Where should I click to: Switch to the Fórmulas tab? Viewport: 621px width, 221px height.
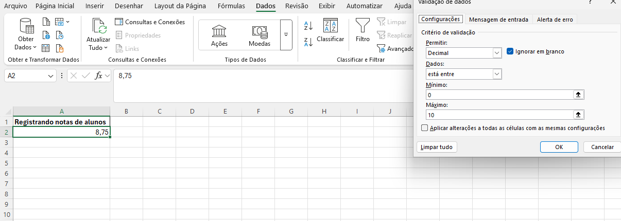tap(231, 6)
